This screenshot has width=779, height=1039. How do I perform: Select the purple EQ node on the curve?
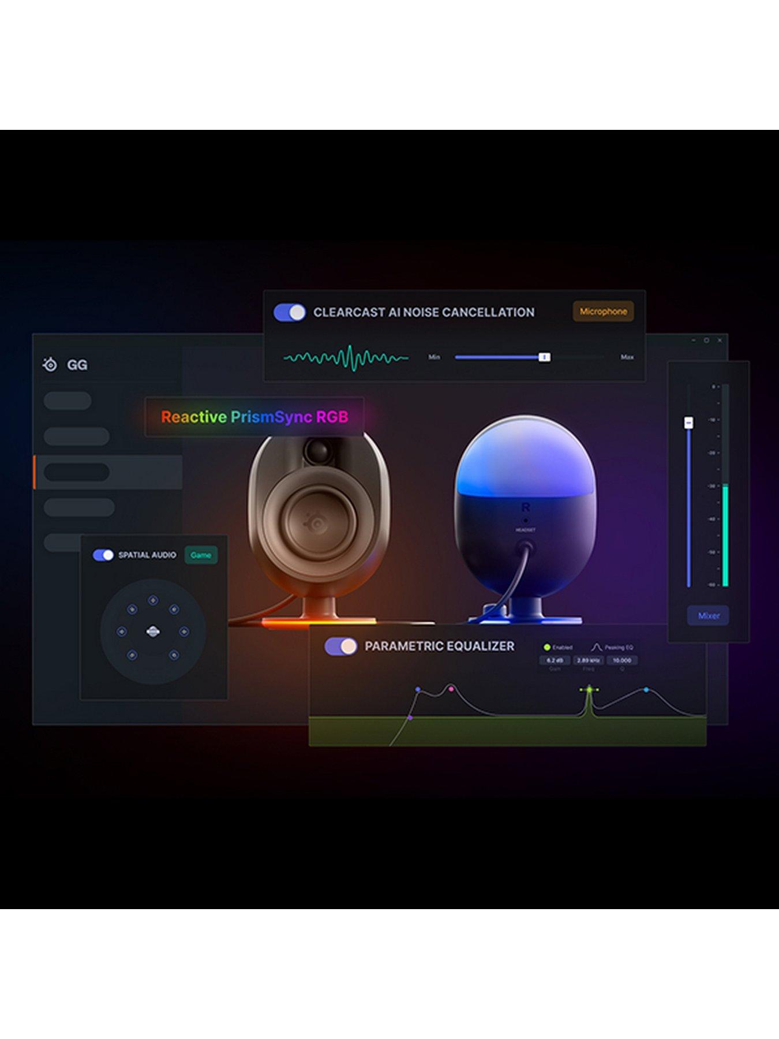410,717
